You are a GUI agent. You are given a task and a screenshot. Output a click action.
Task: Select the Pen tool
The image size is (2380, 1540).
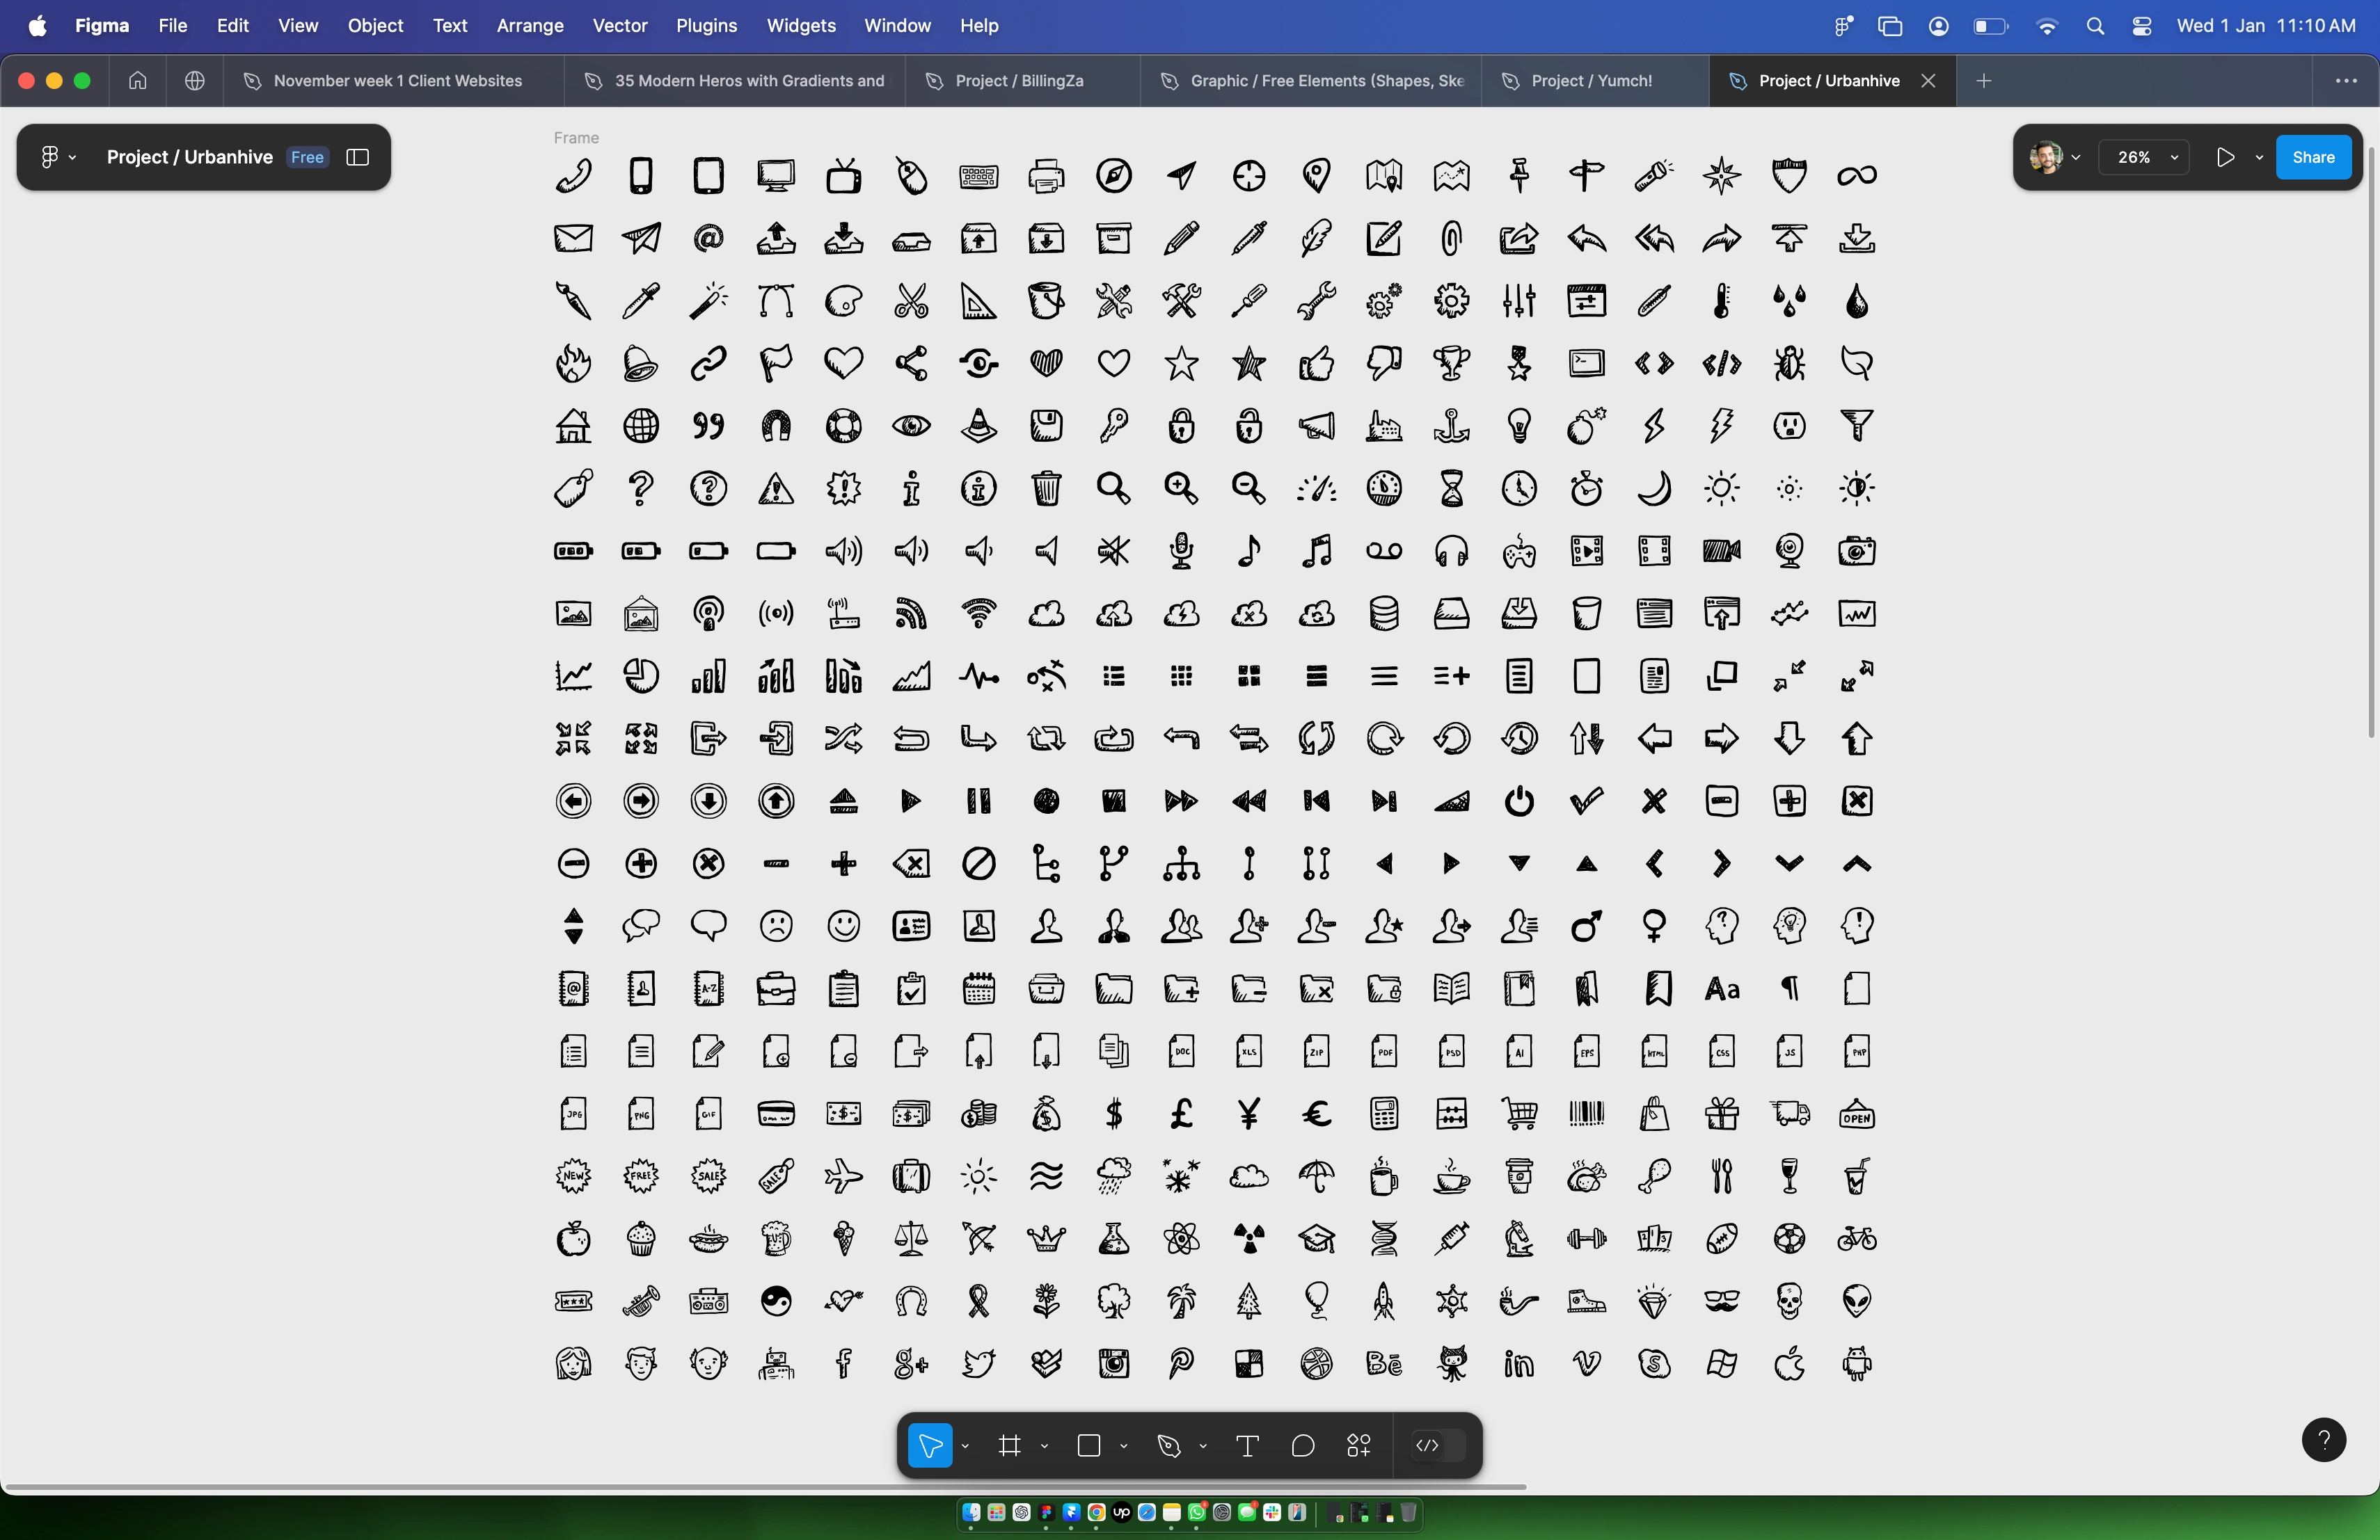[1168, 1445]
